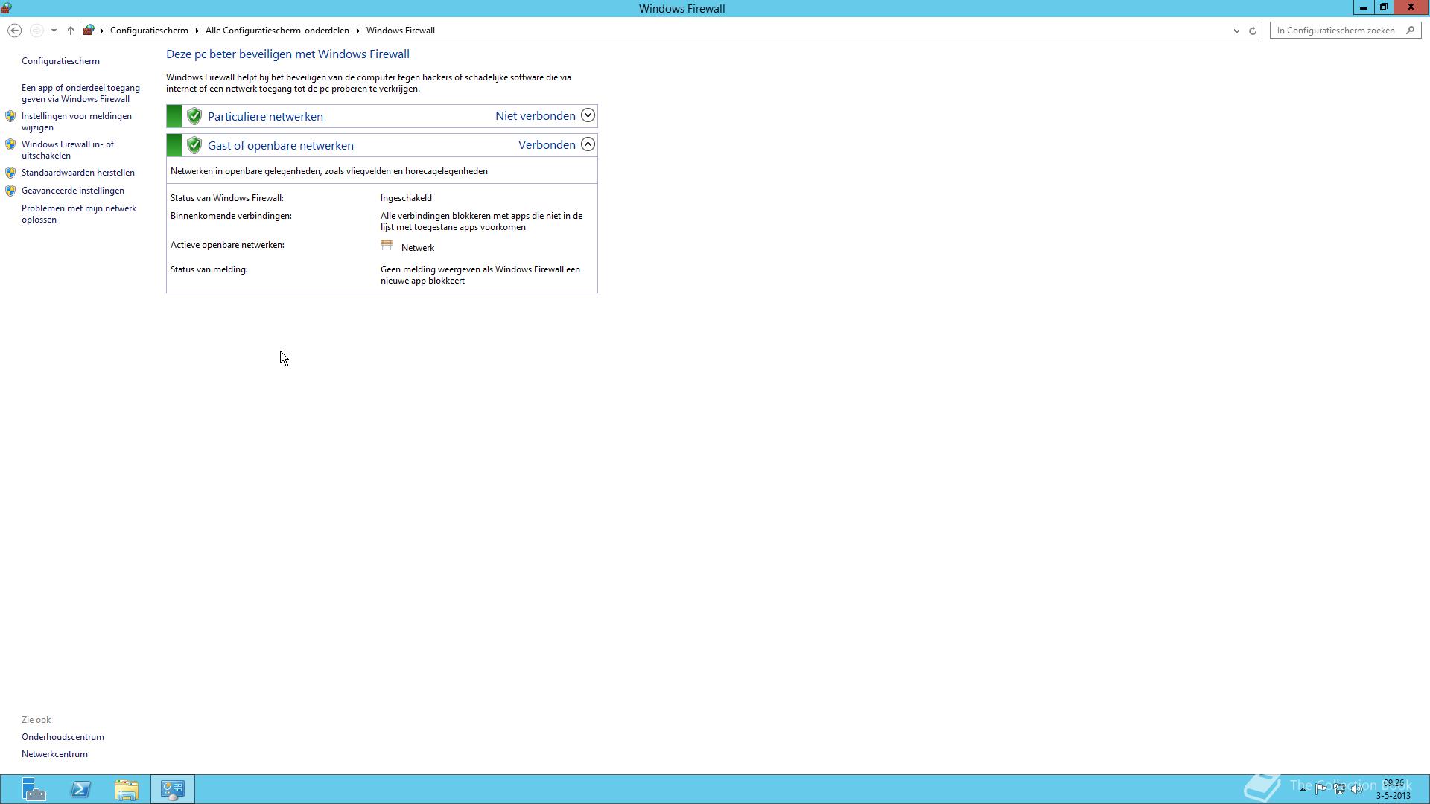The width and height of the screenshot is (1430, 804).
Task: Refresh the Windows Firewall page
Action: (x=1253, y=31)
